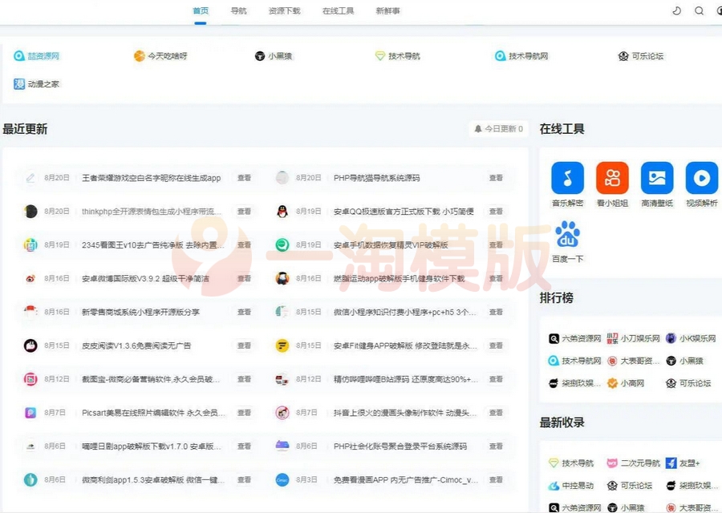722x513 pixels.
Task: Click 查看 next to the 王者荣耀 post
Action: (x=244, y=177)
